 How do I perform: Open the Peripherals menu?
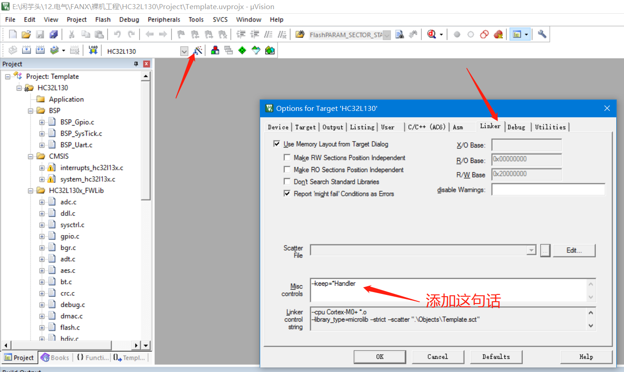tap(164, 20)
